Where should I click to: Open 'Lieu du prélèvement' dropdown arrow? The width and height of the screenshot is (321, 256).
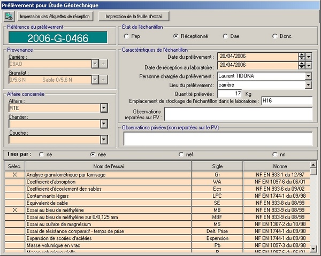click(x=308, y=85)
